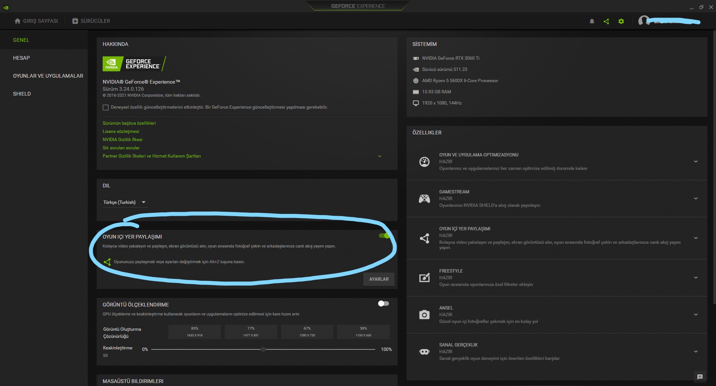Open the notifications bell icon

click(592, 21)
